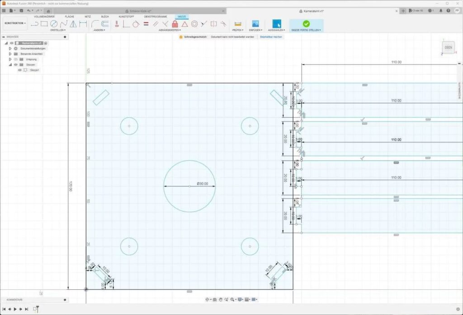Expand the Benannte Ansichten node

(10, 54)
